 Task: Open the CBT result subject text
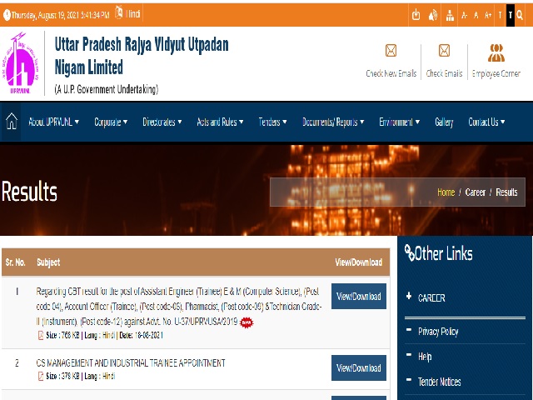click(x=179, y=307)
